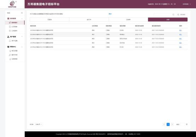Open the user account dropdown in header
196x137 pixels.
coord(187,4)
